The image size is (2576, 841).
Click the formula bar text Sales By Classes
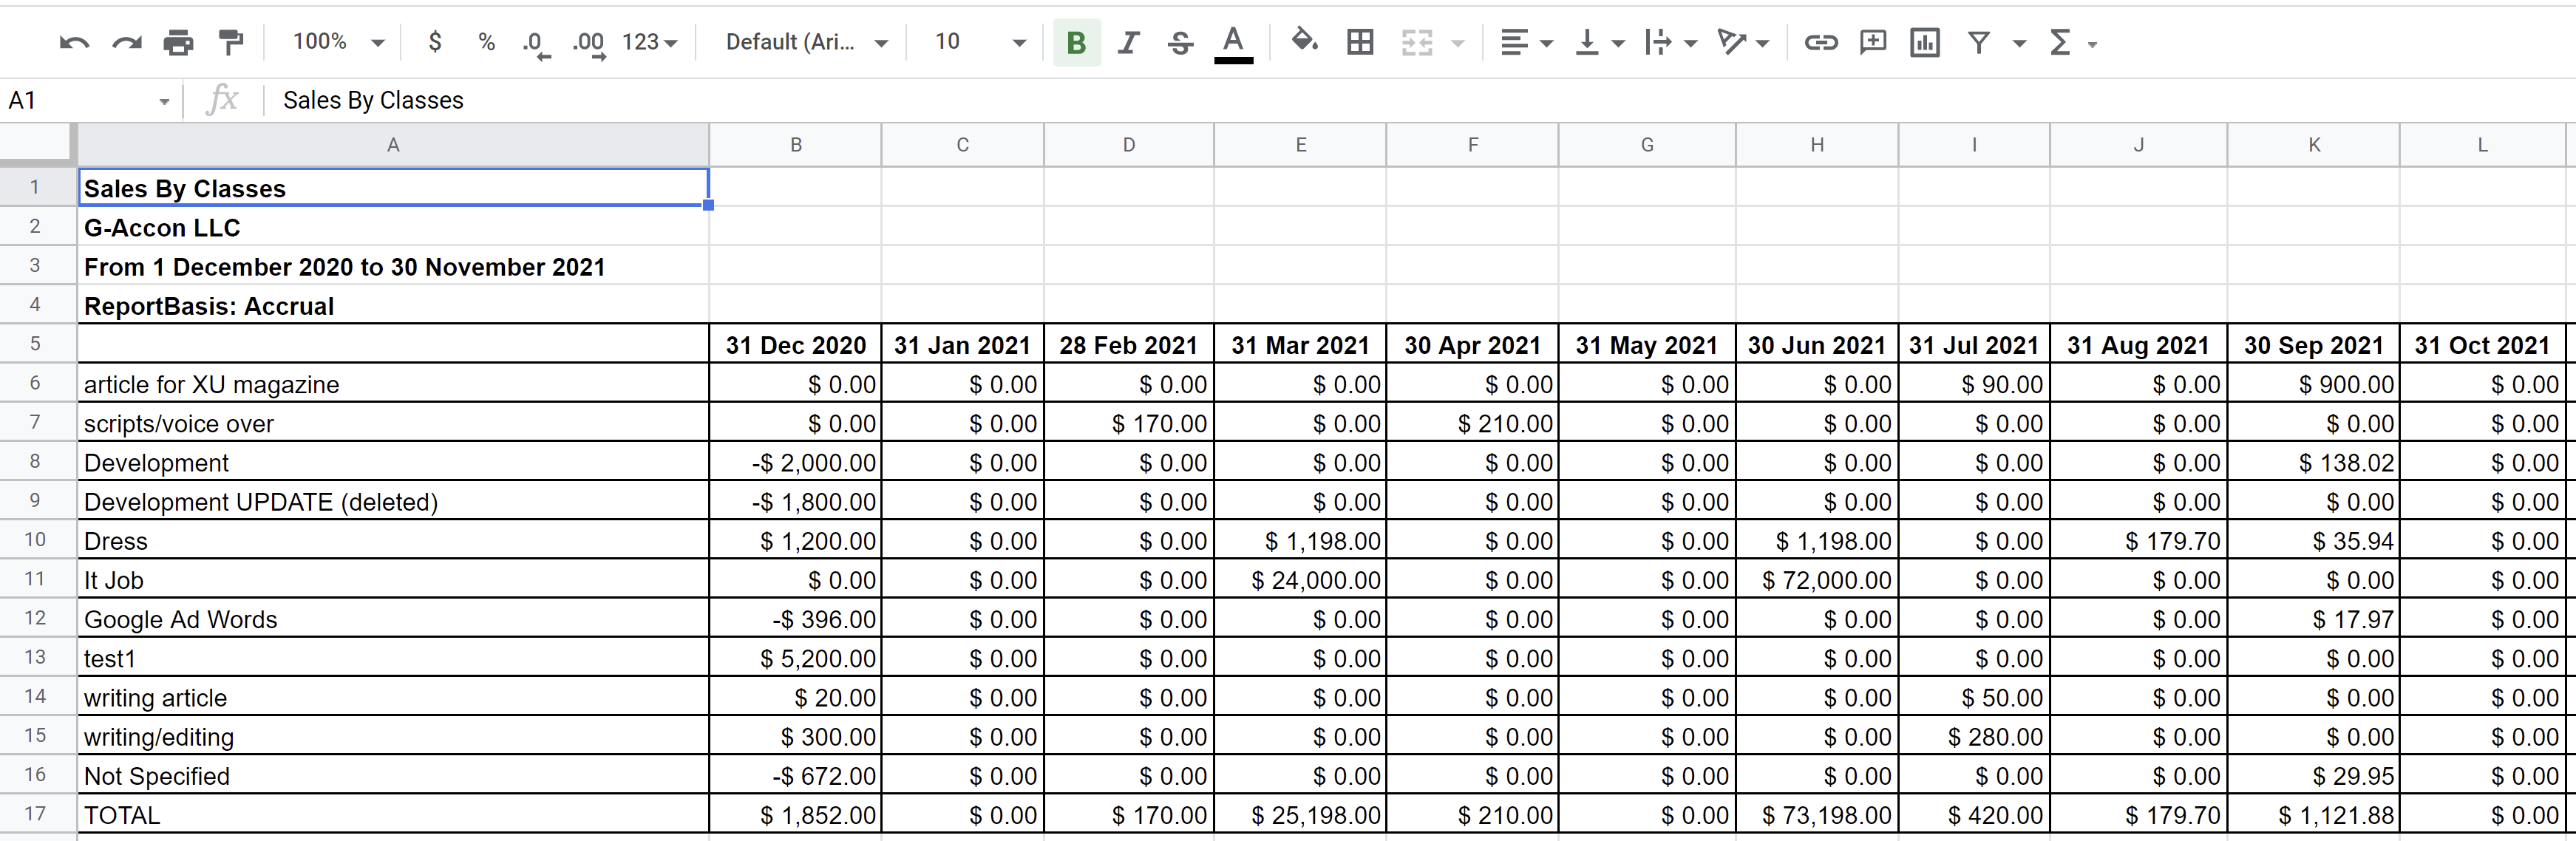point(373,100)
